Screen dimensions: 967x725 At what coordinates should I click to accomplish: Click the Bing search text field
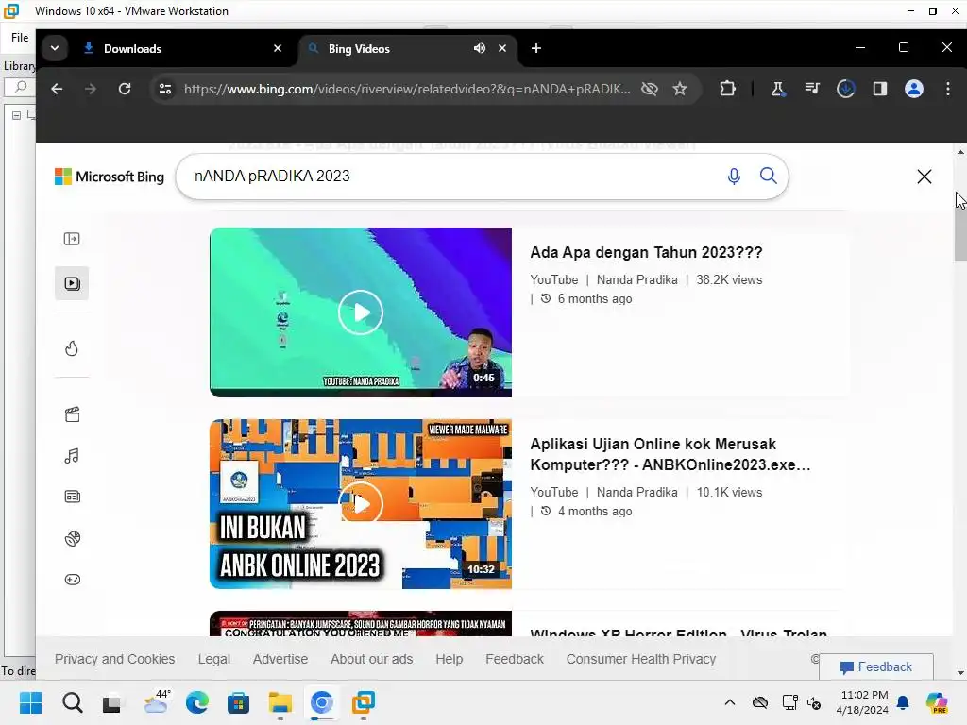tap(456, 177)
